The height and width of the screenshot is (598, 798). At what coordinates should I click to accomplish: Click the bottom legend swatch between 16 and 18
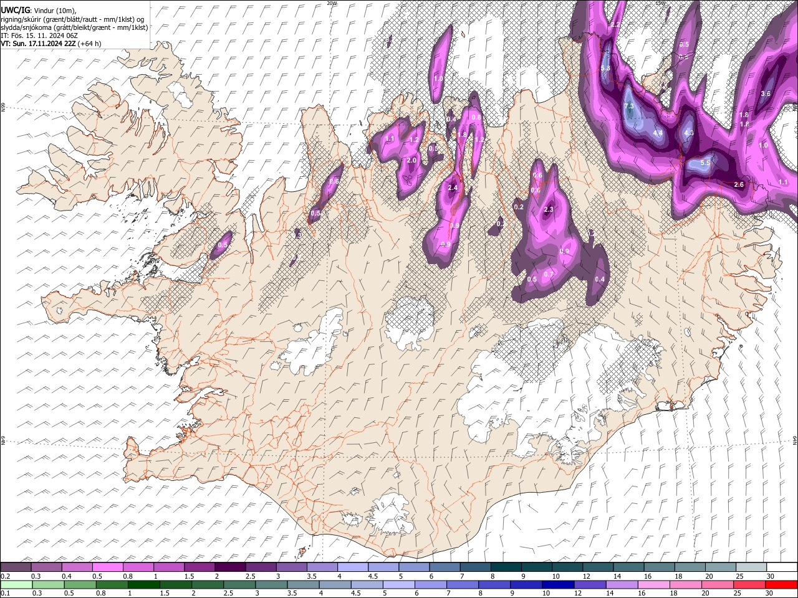point(654,584)
